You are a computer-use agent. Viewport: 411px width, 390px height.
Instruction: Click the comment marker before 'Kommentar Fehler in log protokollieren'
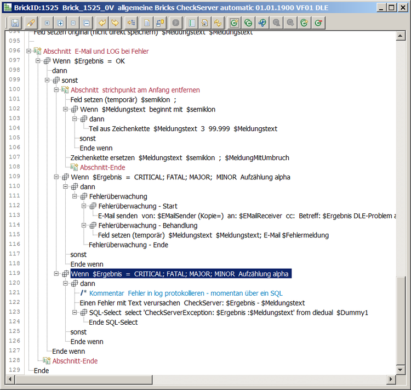[83, 293]
